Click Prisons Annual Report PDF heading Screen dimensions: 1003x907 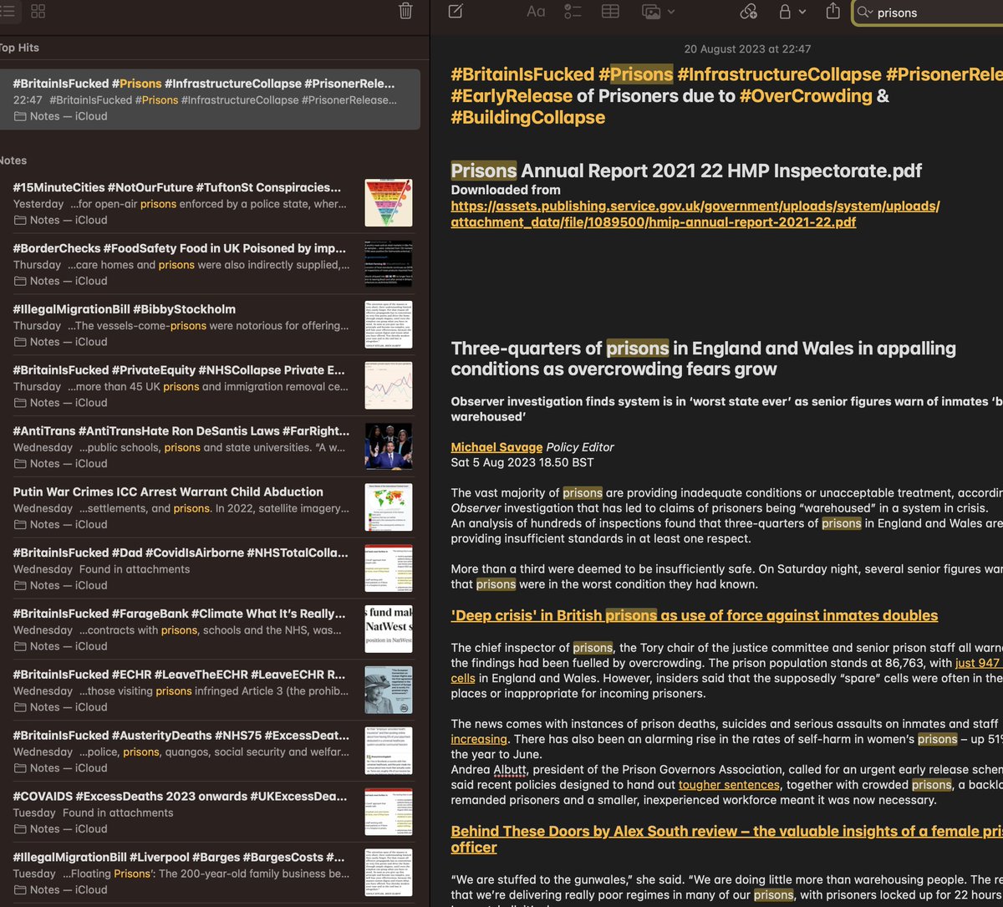[686, 171]
